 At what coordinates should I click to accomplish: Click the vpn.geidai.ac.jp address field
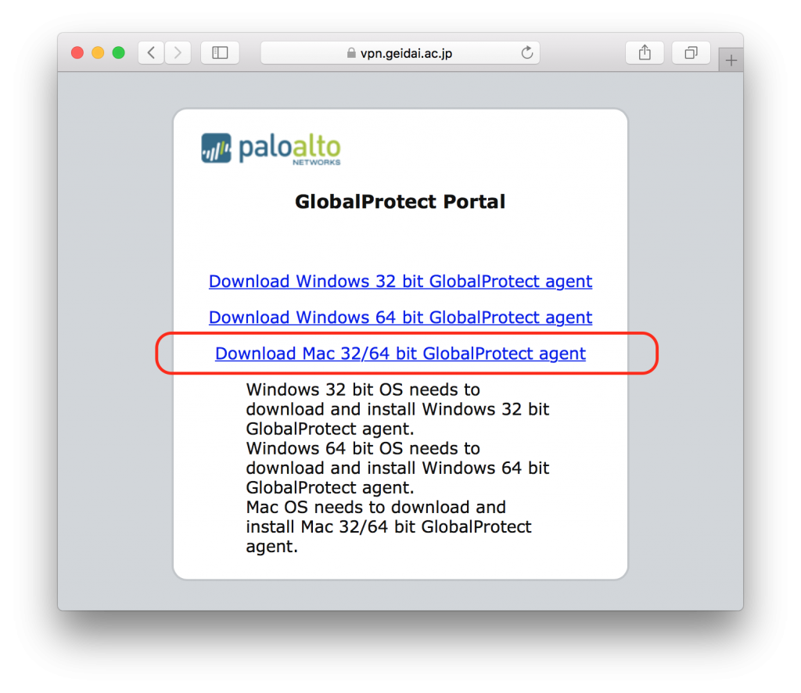click(x=400, y=52)
